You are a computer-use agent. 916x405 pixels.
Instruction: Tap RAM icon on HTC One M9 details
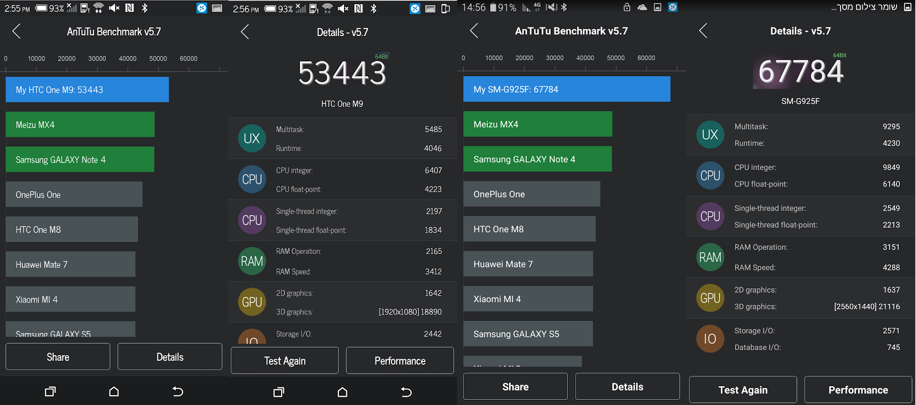tap(252, 261)
